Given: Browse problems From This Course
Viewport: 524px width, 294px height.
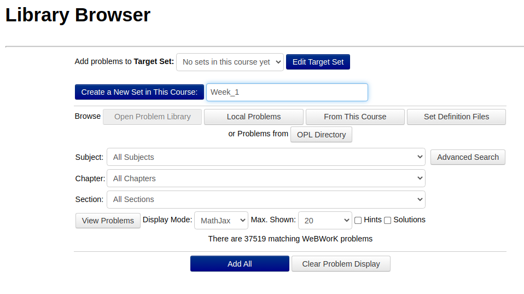Looking at the screenshot, I should [x=355, y=117].
